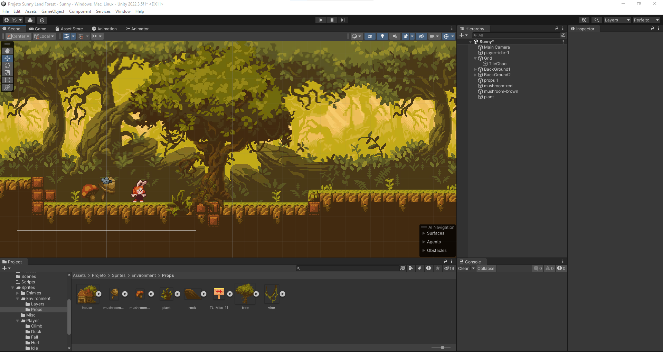Open Unity Cloud services button
The width and height of the screenshot is (663, 352).
(x=30, y=20)
